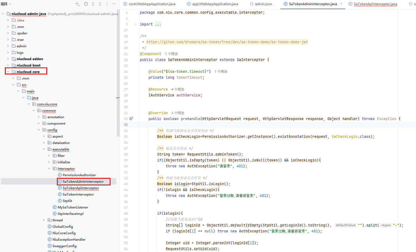This screenshot has width=416, height=252.
Task: Expand the thread package folder
Action: click(44, 220)
